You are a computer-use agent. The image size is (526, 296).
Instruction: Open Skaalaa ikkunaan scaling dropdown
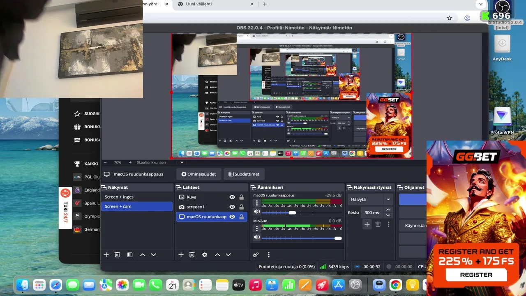click(182, 162)
